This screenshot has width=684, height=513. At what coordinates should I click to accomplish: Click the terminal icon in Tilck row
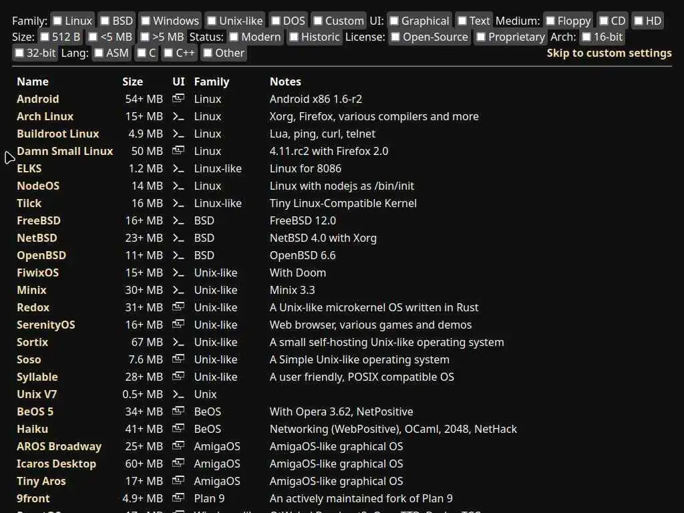click(x=178, y=203)
